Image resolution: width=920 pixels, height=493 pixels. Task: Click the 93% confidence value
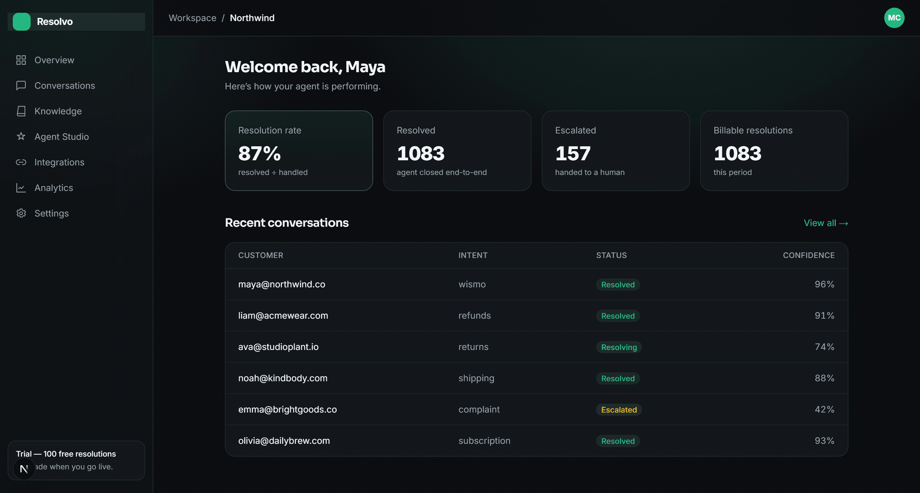click(824, 441)
